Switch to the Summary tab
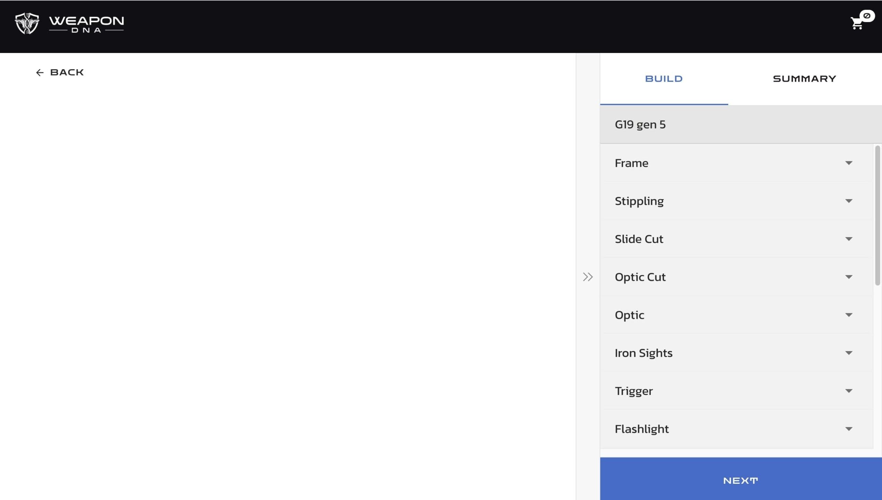 804,79
